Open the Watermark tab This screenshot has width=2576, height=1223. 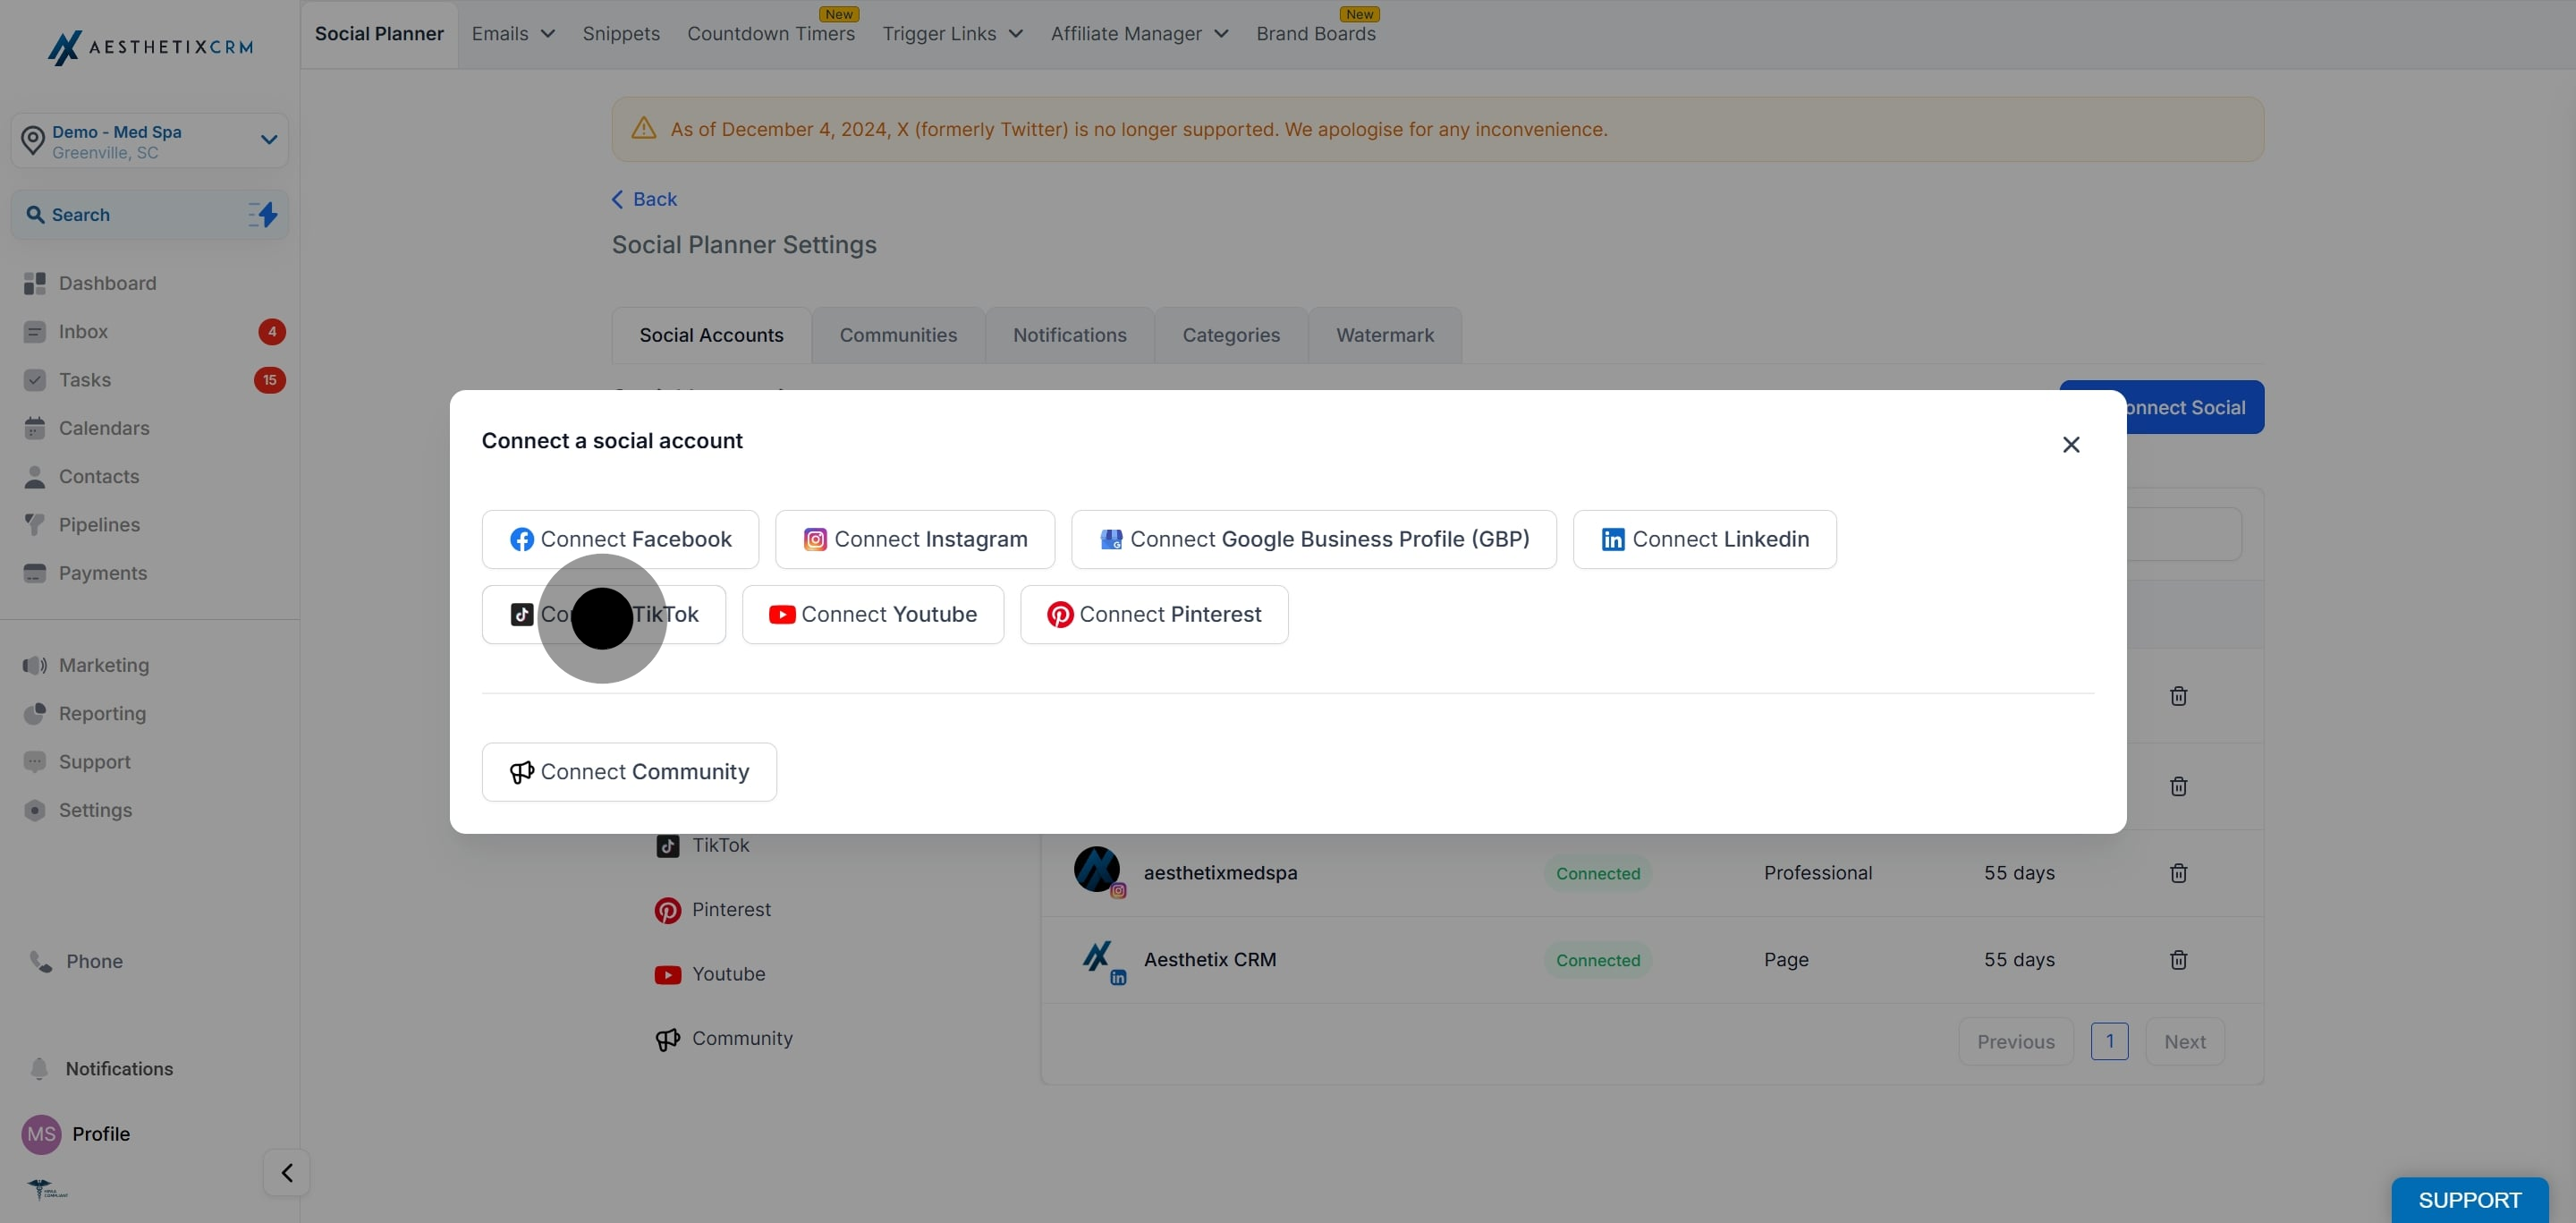1385,335
